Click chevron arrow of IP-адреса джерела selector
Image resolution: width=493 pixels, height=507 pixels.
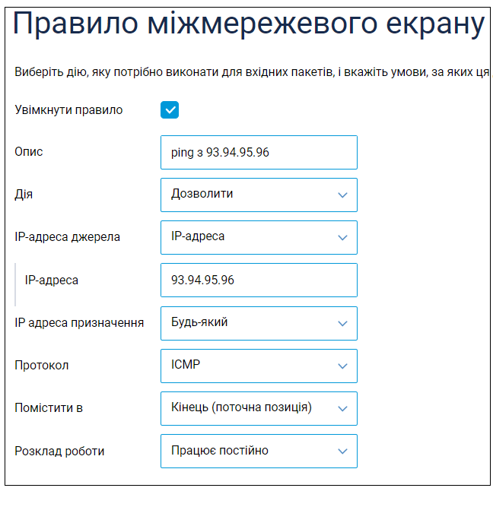342,238
